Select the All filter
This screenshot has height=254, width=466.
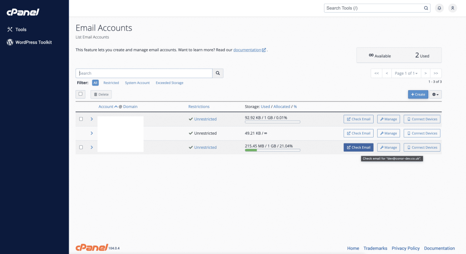pos(95,83)
